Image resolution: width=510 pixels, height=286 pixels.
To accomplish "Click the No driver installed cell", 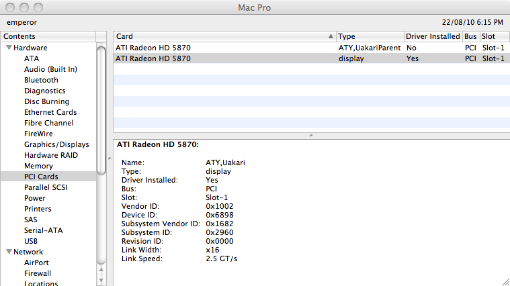I will coord(411,48).
